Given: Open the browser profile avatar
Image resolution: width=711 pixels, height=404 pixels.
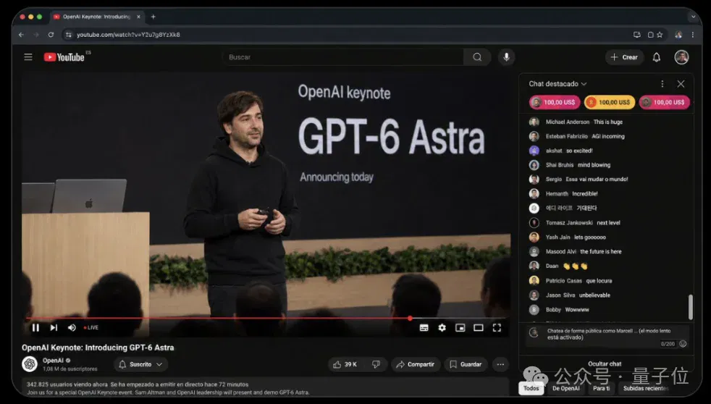Looking at the screenshot, I should click(x=678, y=35).
